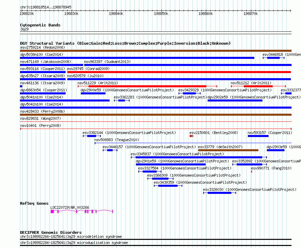Viewport: 301px width, 248px height.
Task: Click the esv3332377 variant label
Action: click(291, 90)
